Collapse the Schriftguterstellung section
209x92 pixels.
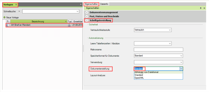point(87,20)
